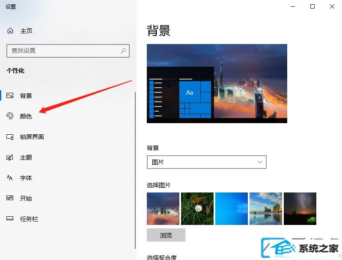Viewport: 342px width, 260px height.
Task: Open the 颜色 palette icon
Action: [10, 116]
